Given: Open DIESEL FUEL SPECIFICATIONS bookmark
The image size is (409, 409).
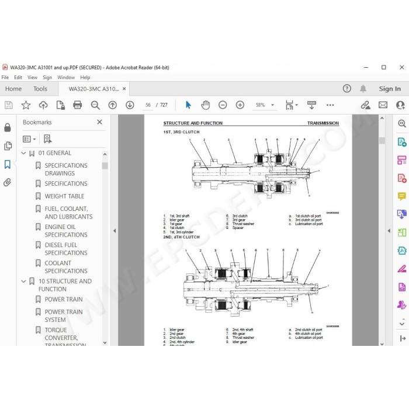Looking at the screenshot, I should tap(66, 249).
